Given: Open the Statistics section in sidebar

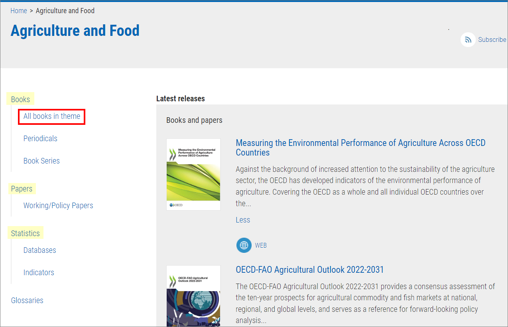Looking at the screenshot, I should tap(26, 233).
